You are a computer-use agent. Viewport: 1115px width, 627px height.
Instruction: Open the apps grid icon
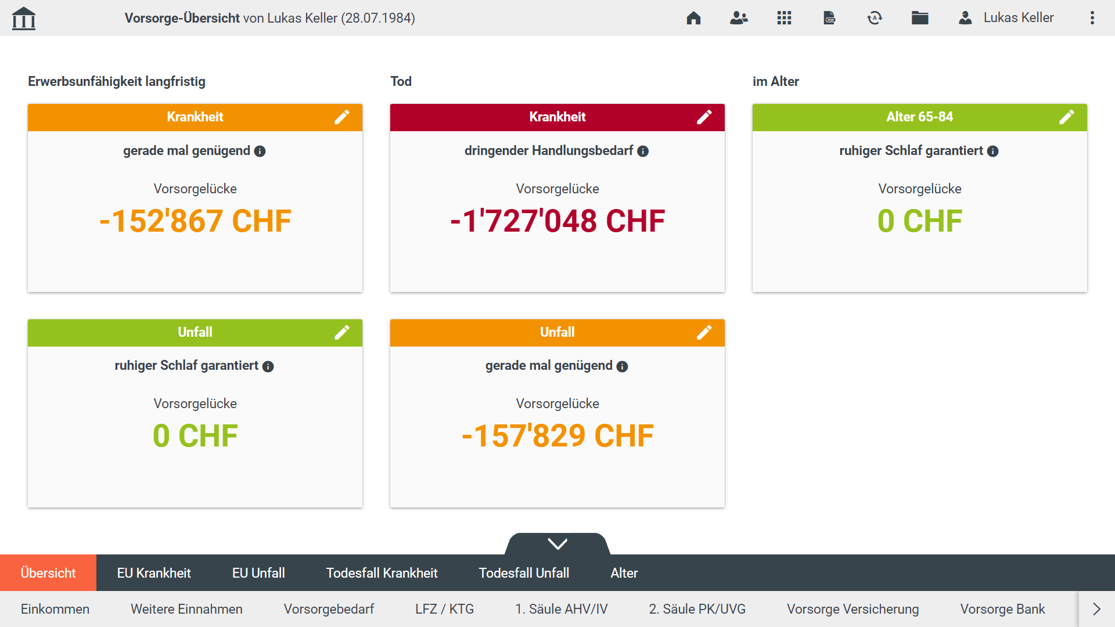coord(784,18)
